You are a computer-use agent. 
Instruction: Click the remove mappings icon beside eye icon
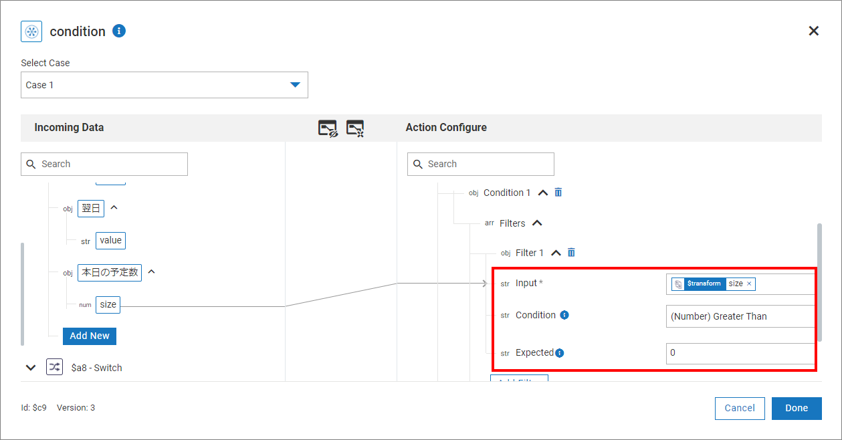pyautogui.click(x=355, y=128)
